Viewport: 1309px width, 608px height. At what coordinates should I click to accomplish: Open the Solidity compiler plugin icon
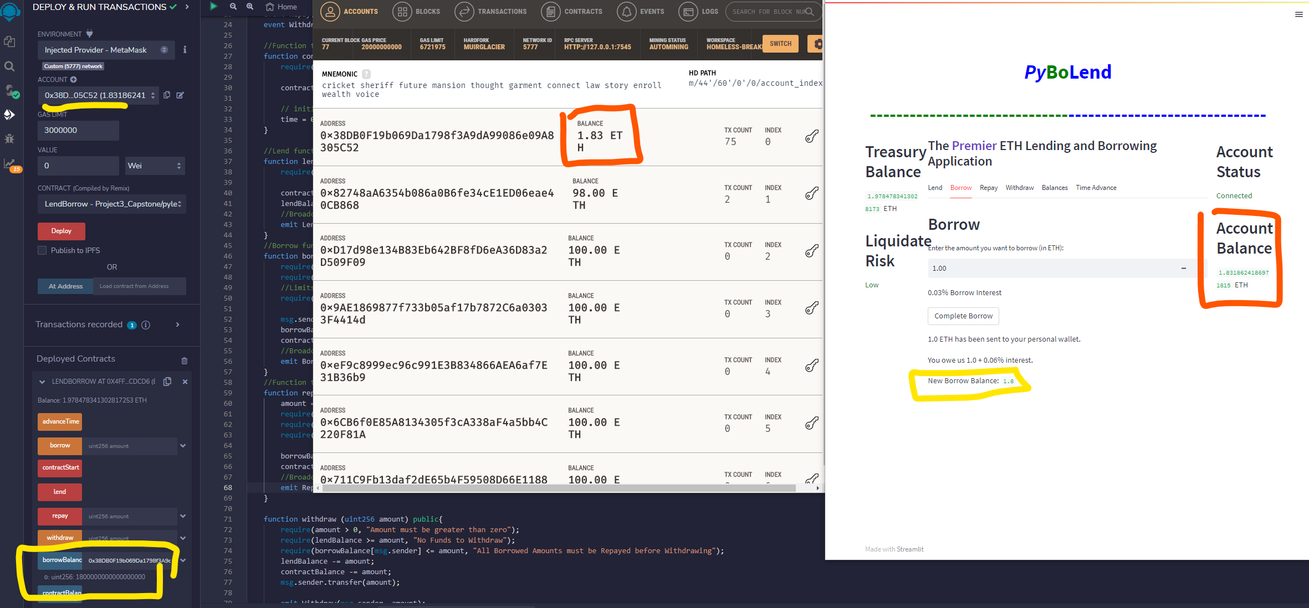click(x=10, y=91)
